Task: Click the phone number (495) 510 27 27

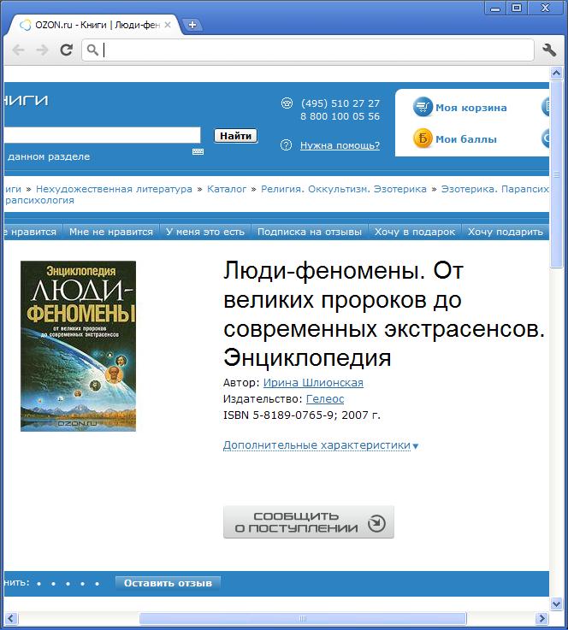Action: 340,103
